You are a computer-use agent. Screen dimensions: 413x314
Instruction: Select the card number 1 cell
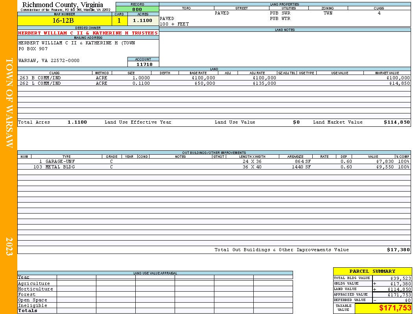tap(119, 20)
